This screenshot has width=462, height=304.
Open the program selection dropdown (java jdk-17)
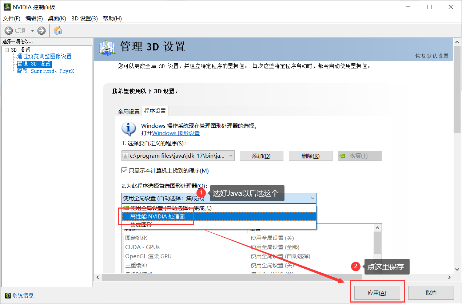(178, 156)
